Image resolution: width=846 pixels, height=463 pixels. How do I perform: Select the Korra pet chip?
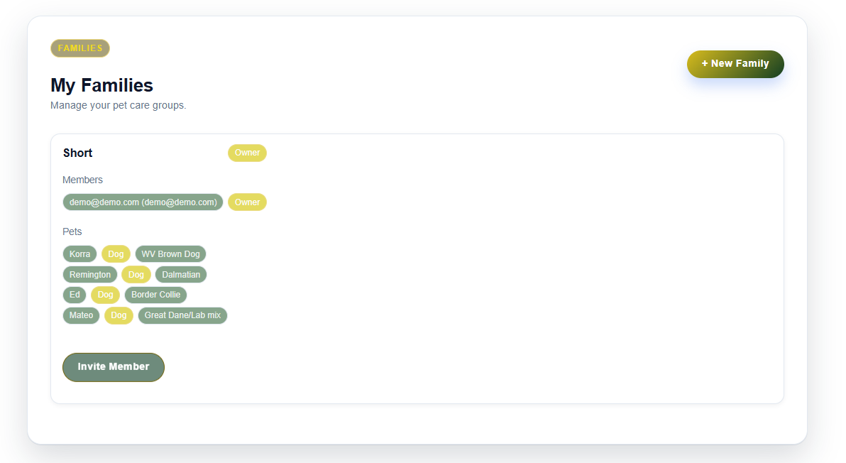coord(80,254)
